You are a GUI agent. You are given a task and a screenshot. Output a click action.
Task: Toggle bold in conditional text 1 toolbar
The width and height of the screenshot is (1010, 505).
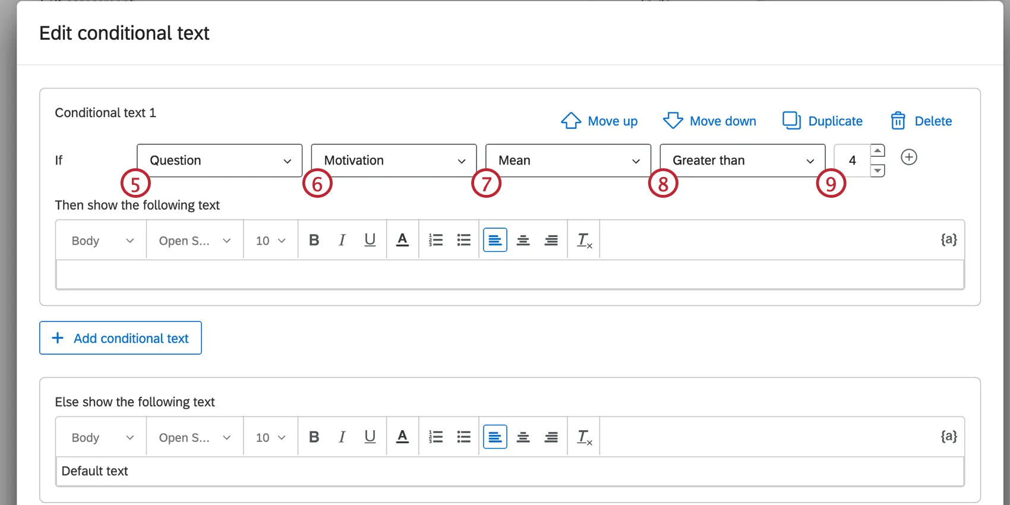pyautogui.click(x=314, y=240)
